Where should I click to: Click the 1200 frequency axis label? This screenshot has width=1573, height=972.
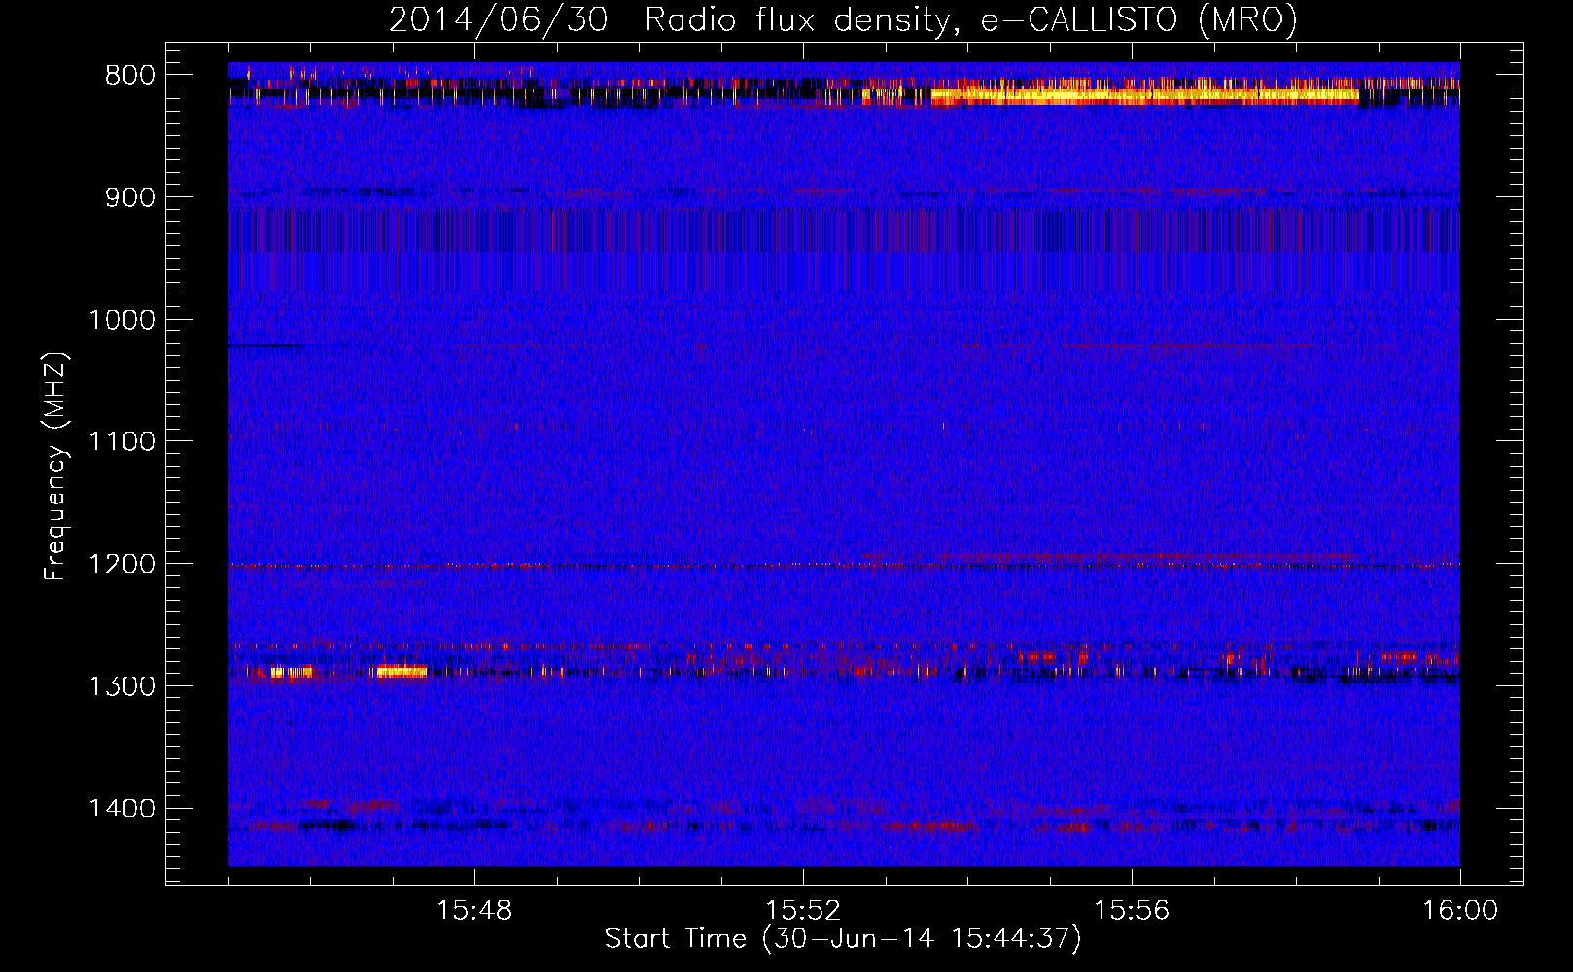pyautogui.click(x=122, y=565)
